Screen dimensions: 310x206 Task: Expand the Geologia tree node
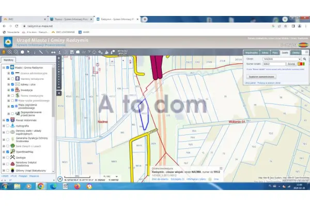pos(4,158)
